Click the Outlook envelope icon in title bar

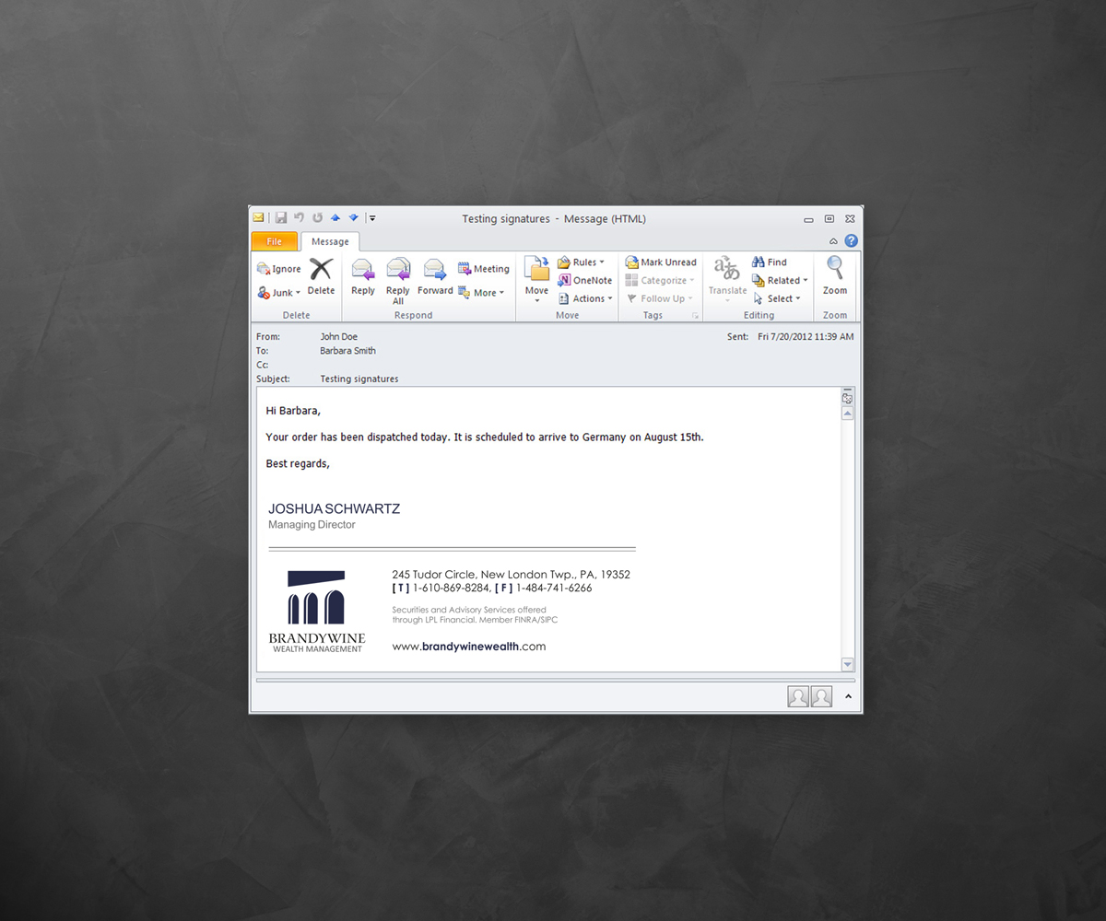tap(259, 218)
